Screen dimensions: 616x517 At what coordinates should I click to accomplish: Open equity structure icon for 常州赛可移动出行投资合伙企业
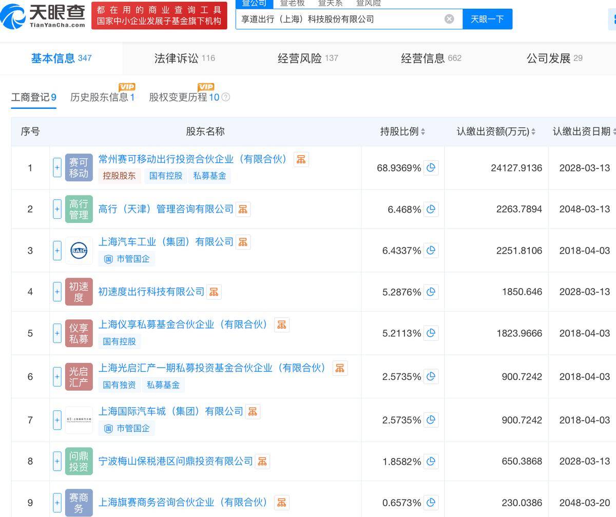pyautogui.click(x=301, y=159)
